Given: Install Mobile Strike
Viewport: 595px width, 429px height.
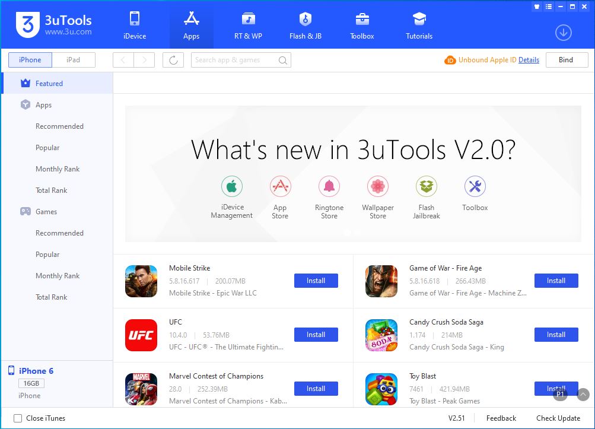Looking at the screenshot, I should 316,281.
